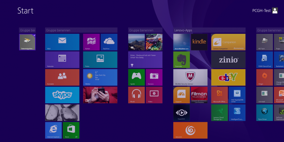The height and width of the screenshot is (142, 284).
Task: Launch the ebay tile
Action: 228,77
